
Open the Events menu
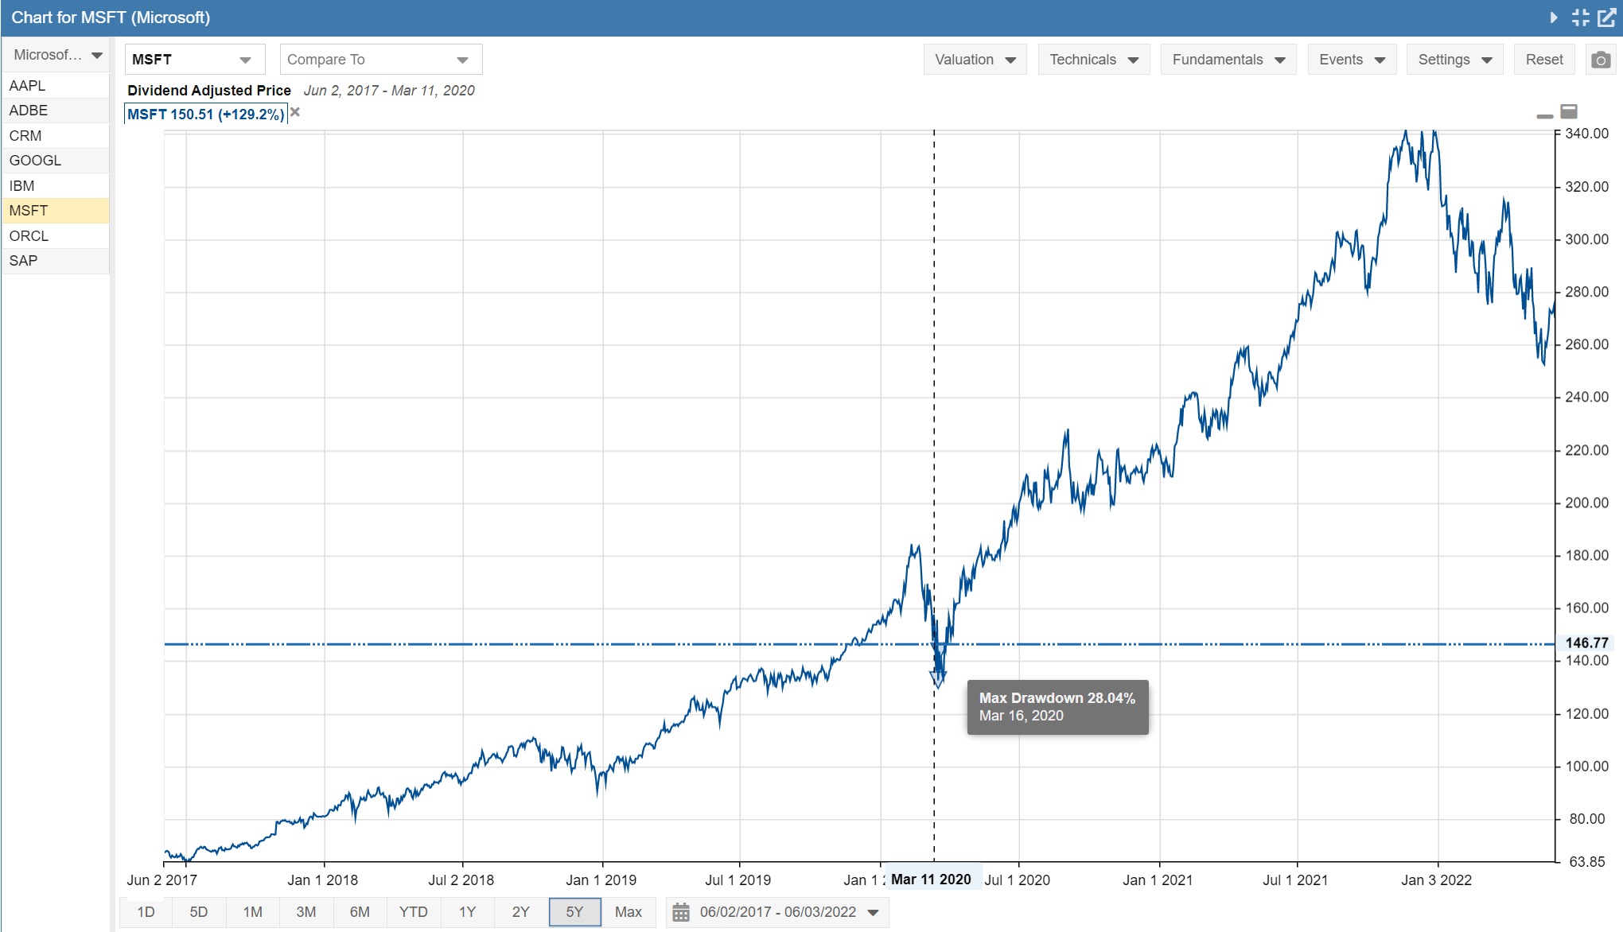tap(1352, 60)
